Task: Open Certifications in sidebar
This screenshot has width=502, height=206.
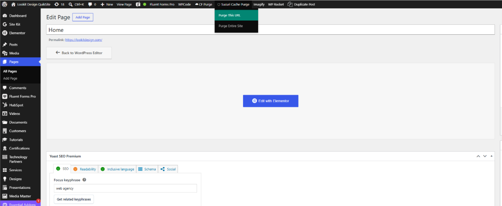Action: (20, 148)
